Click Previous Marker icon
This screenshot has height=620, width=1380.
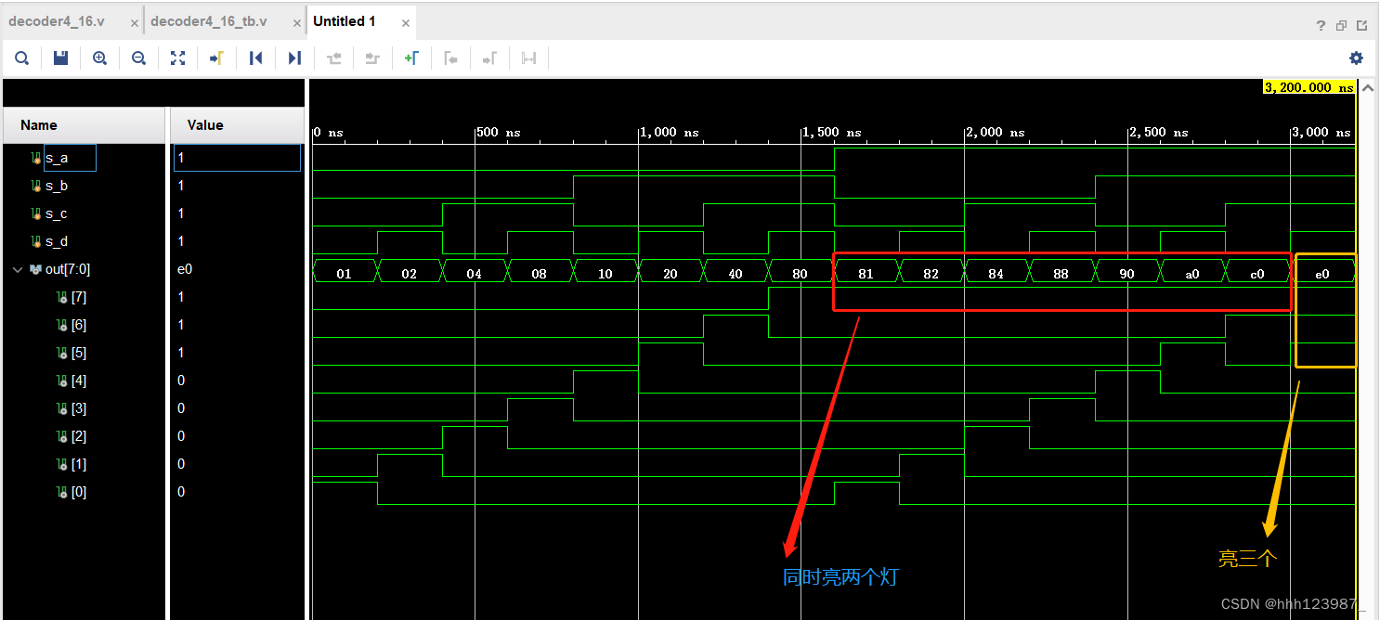pos(450,58)
